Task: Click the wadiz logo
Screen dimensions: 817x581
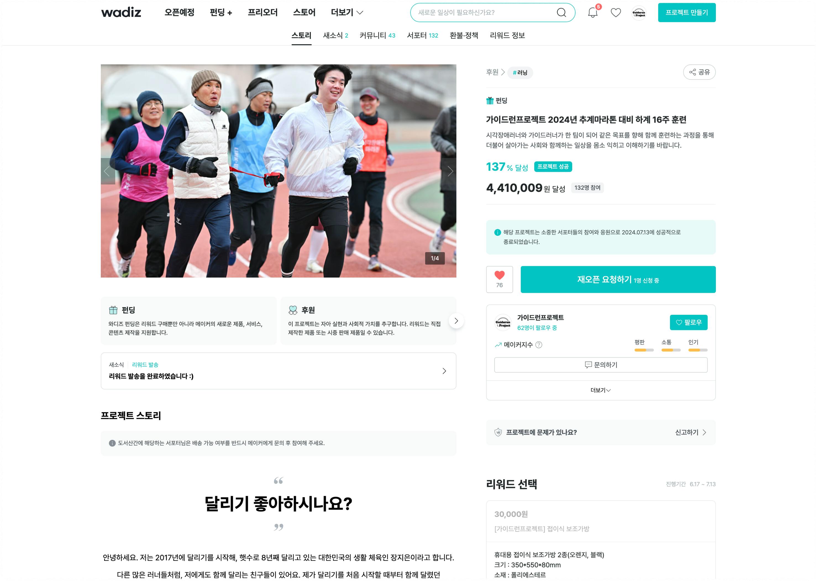Action: pos(121,12)
